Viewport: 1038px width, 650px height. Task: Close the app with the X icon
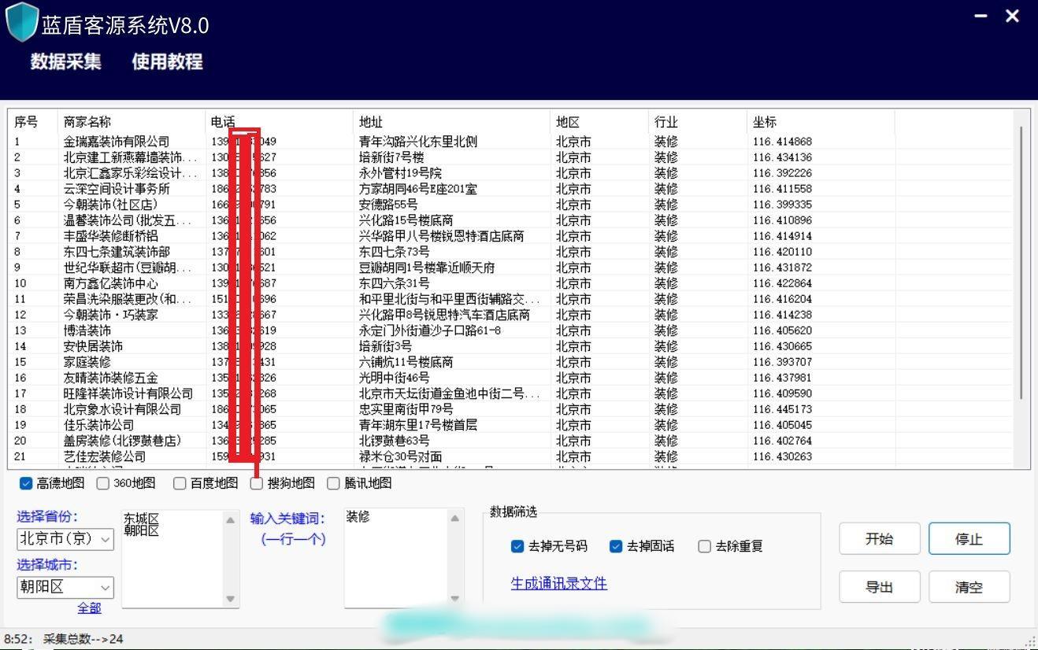pos(1013,16)
